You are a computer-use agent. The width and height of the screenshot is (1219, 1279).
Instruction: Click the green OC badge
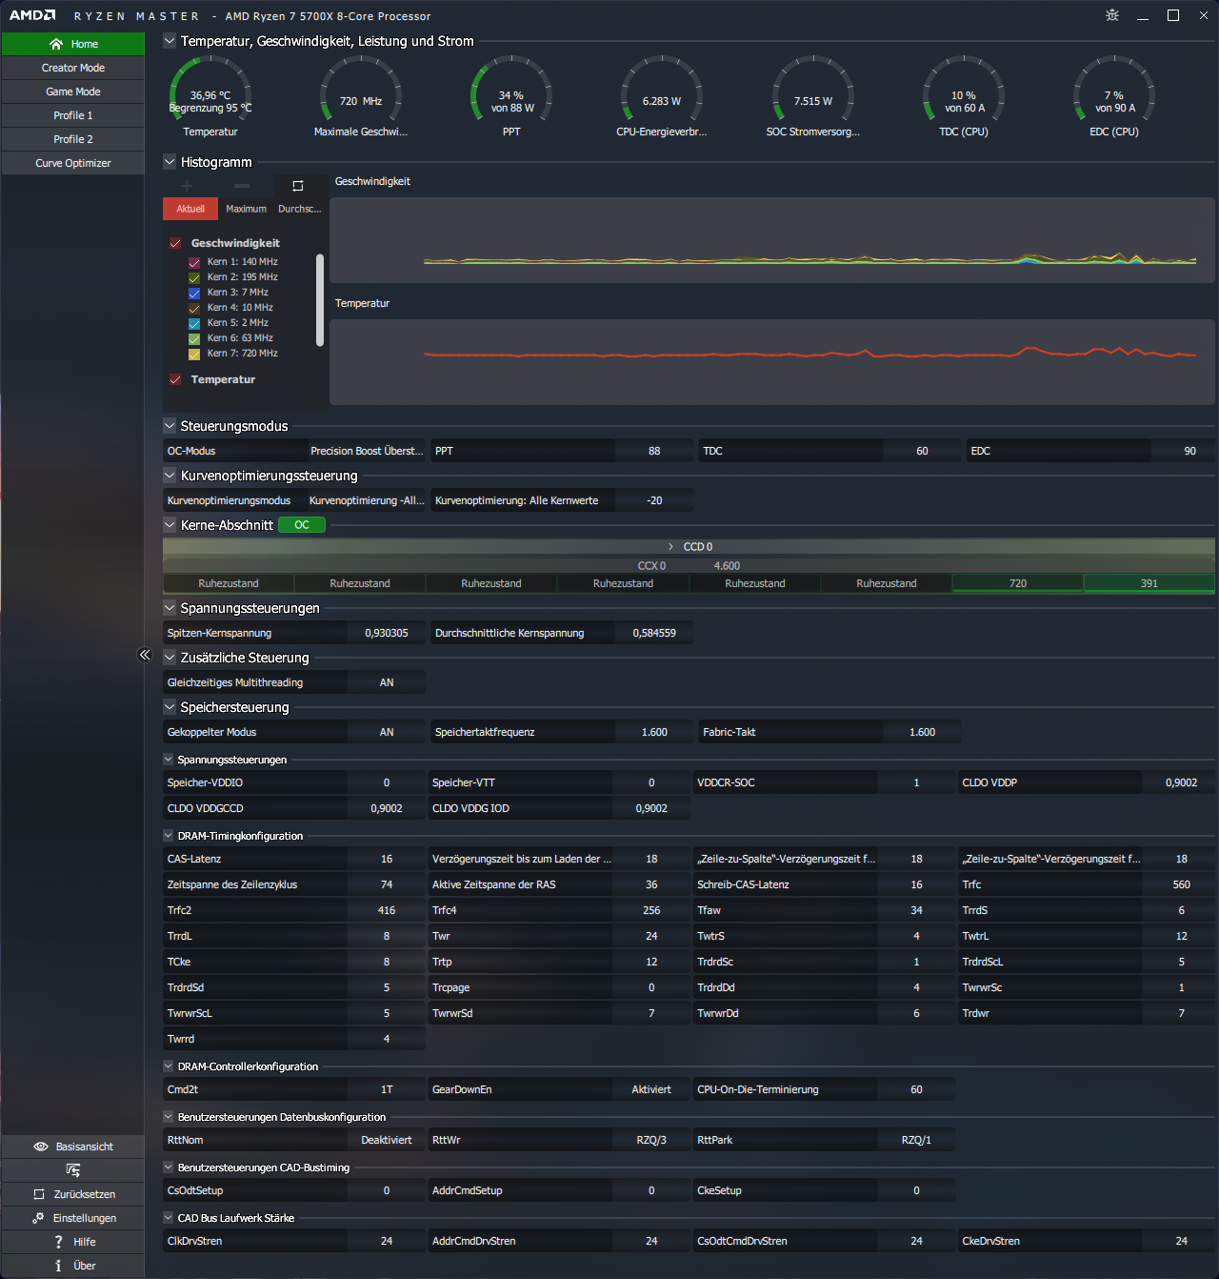click(x=302, y=525)
